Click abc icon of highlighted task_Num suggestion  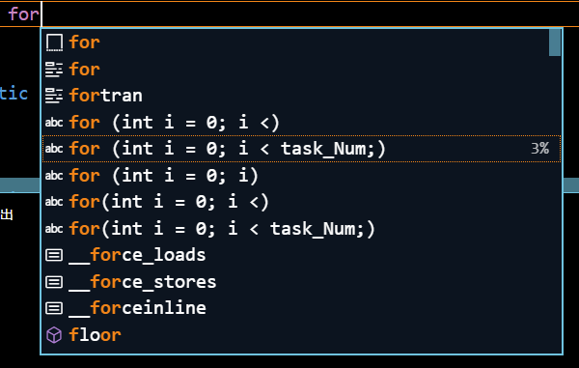tap(54, 149)
